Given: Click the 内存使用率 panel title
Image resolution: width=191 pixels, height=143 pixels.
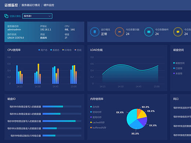Looking at the screenshot, I should (x=97, y=99).
